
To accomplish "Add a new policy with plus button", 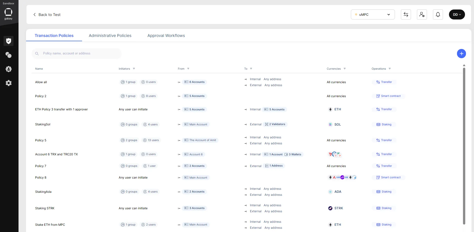I will (461, 53).
